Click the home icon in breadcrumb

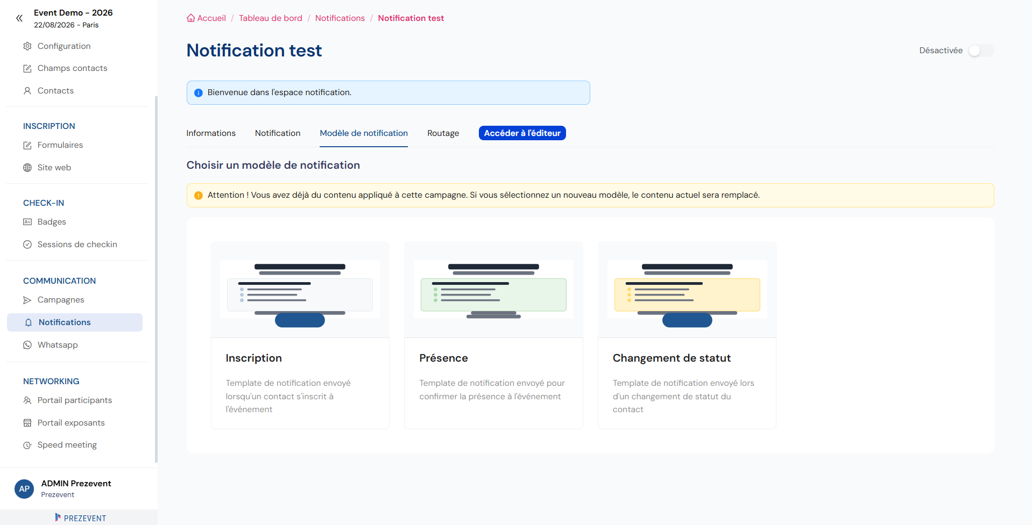(191, 18)
